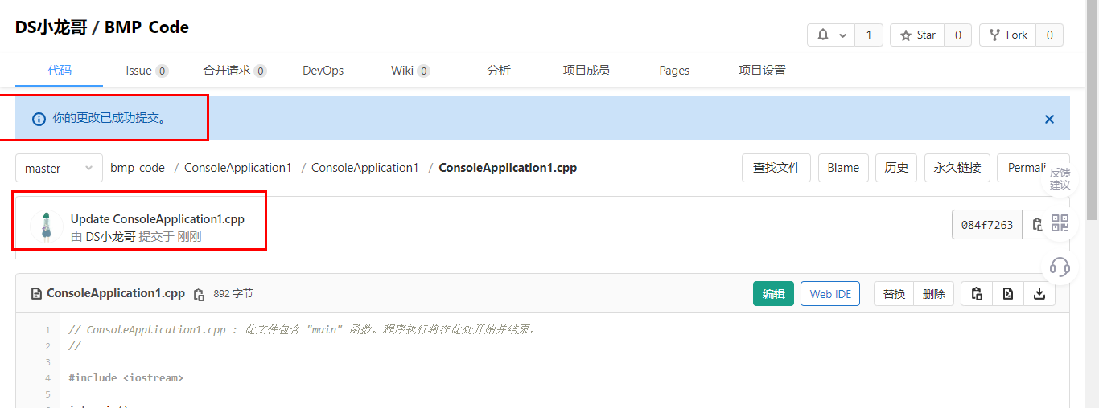Click line number 1 in the code
This screenshot has width=1099, height=408.
47,330
